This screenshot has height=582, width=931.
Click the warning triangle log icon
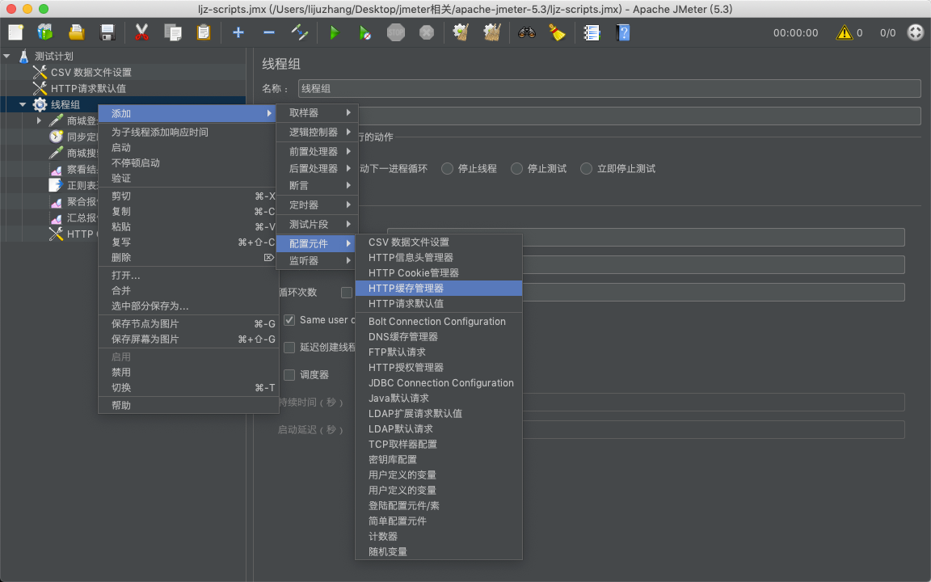(x=844, y=32)
